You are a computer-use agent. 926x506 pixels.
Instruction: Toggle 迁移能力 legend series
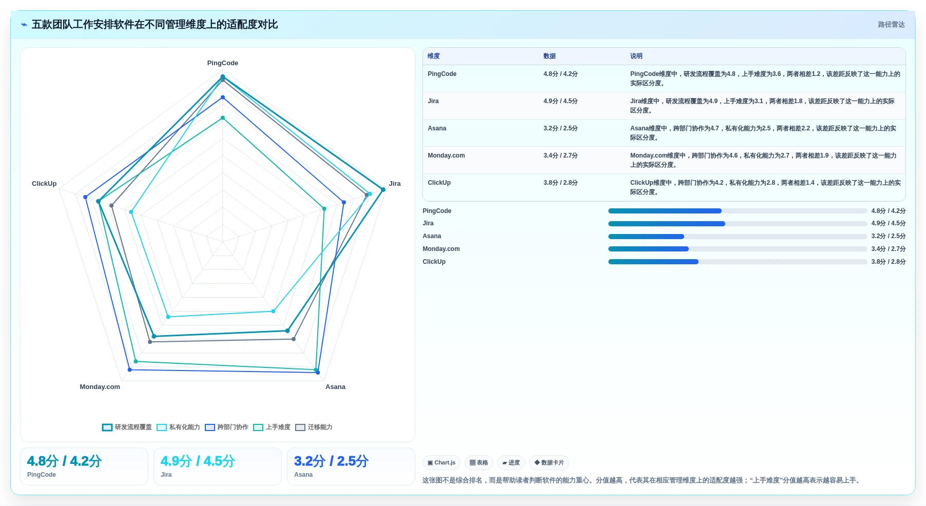click(314, 427)
